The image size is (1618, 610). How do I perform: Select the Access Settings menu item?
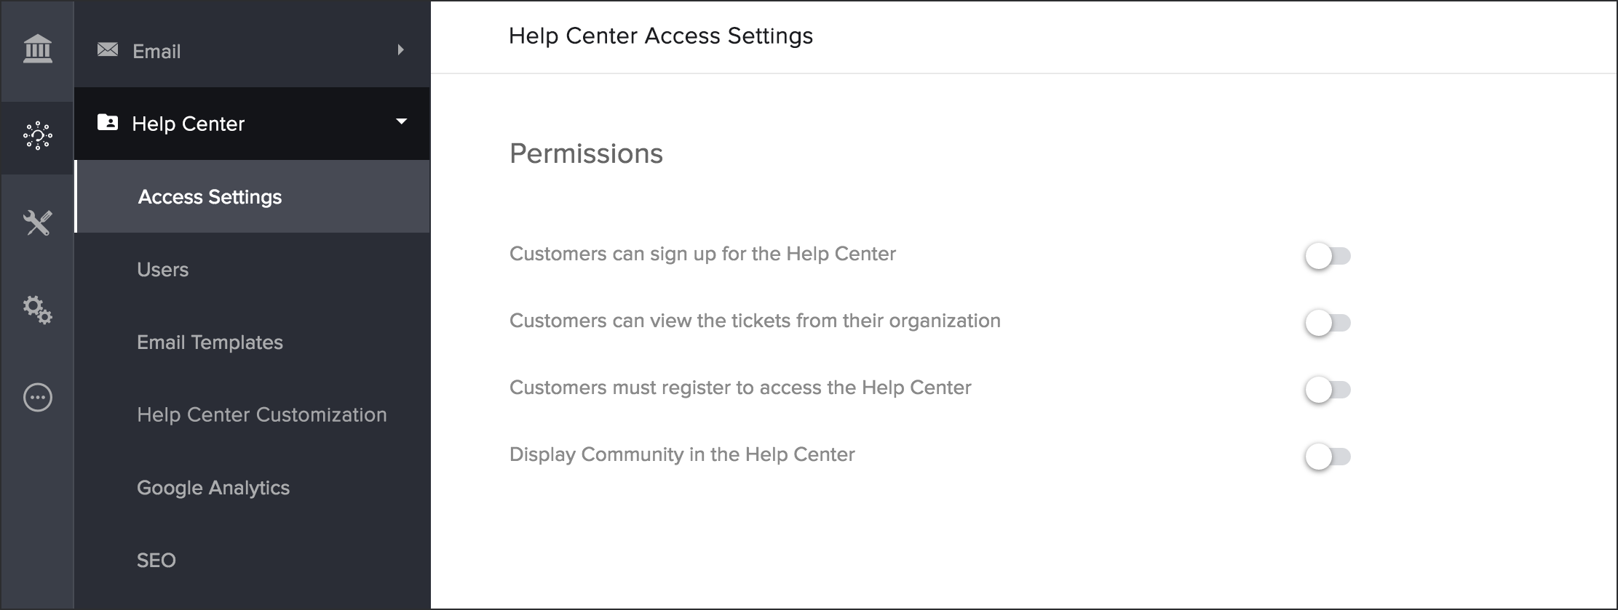(x=210, y=197)
